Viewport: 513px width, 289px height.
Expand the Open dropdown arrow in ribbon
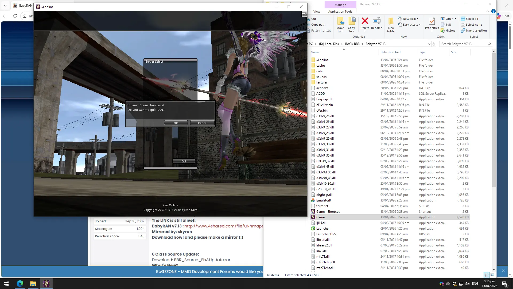click(x=455, y=19)
